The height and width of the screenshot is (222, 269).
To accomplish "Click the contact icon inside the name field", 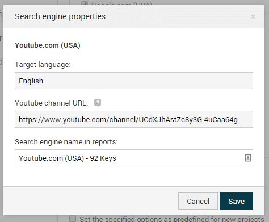I will click(x=248, y=158).
